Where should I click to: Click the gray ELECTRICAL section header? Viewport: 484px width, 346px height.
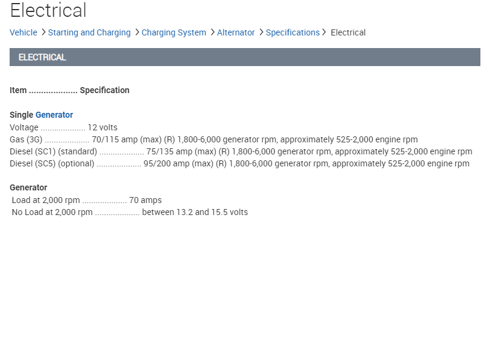(245, 57)
